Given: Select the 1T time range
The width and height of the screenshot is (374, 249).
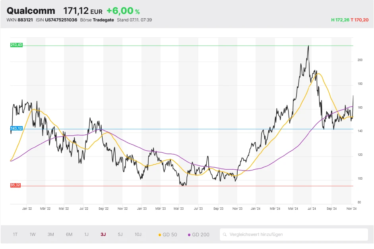Looking at the screenshot, I should 15,234.
